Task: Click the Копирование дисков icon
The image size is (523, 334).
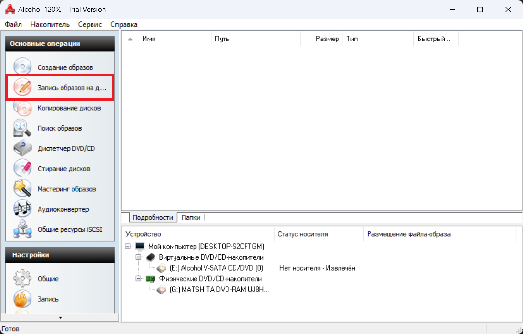Action: (x=22, y=108)
